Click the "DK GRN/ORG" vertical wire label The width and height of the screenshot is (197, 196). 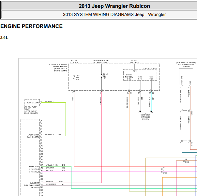click(127, 102)
